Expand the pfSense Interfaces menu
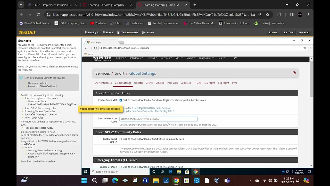This screenshot has width=330, height=186. tap(136, 58)
